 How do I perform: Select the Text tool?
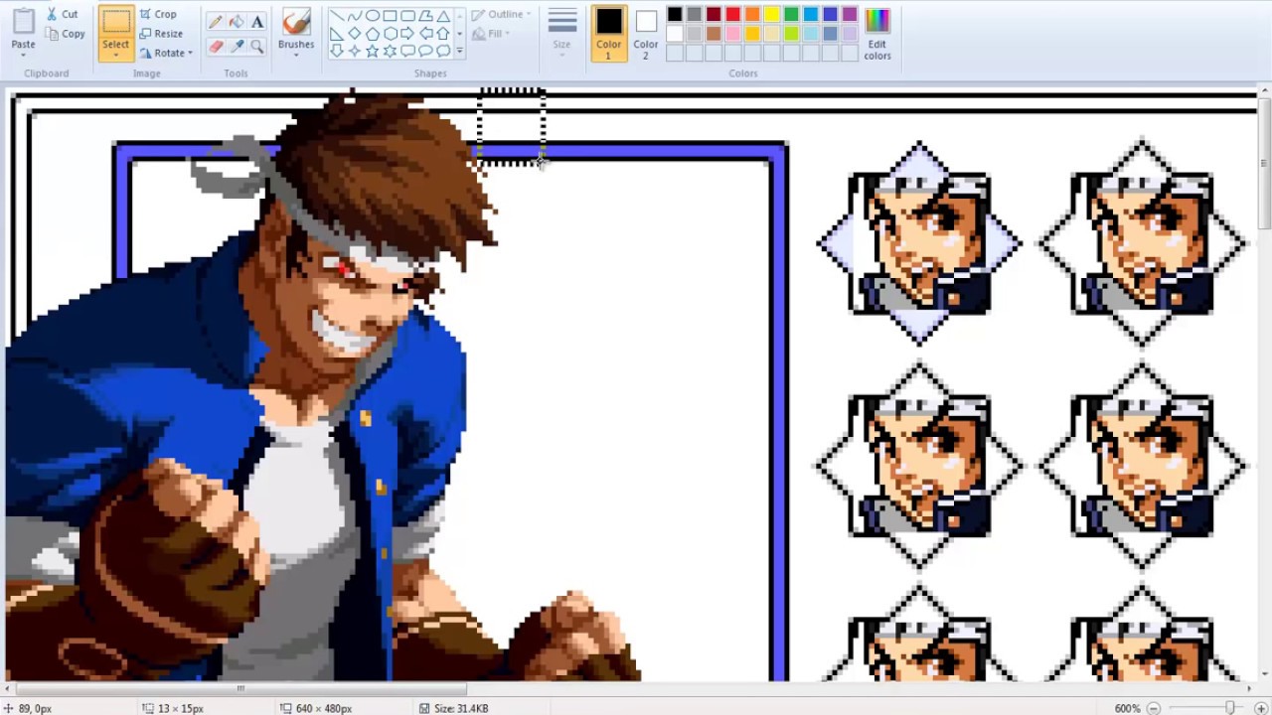(x=257, y=21)
